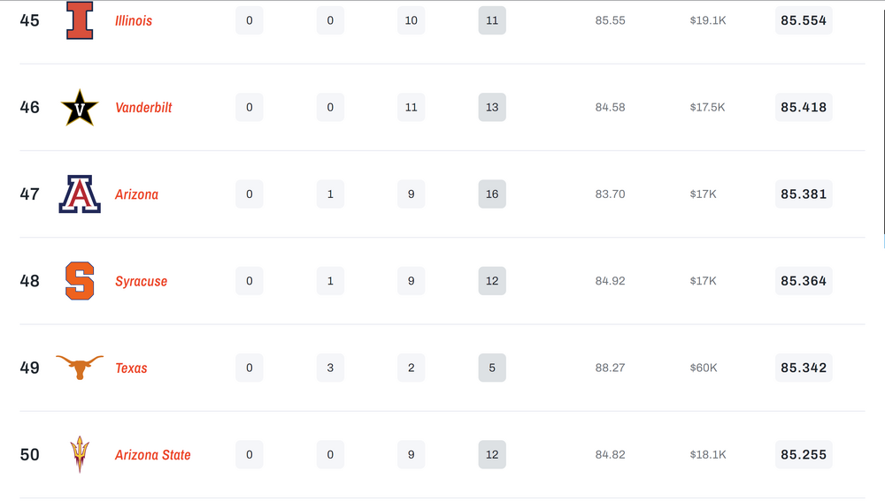Click Vanderbilt score 85.418
Image resolution: width=885 pixels, height=501 pixels.
(x=804, y=108)
